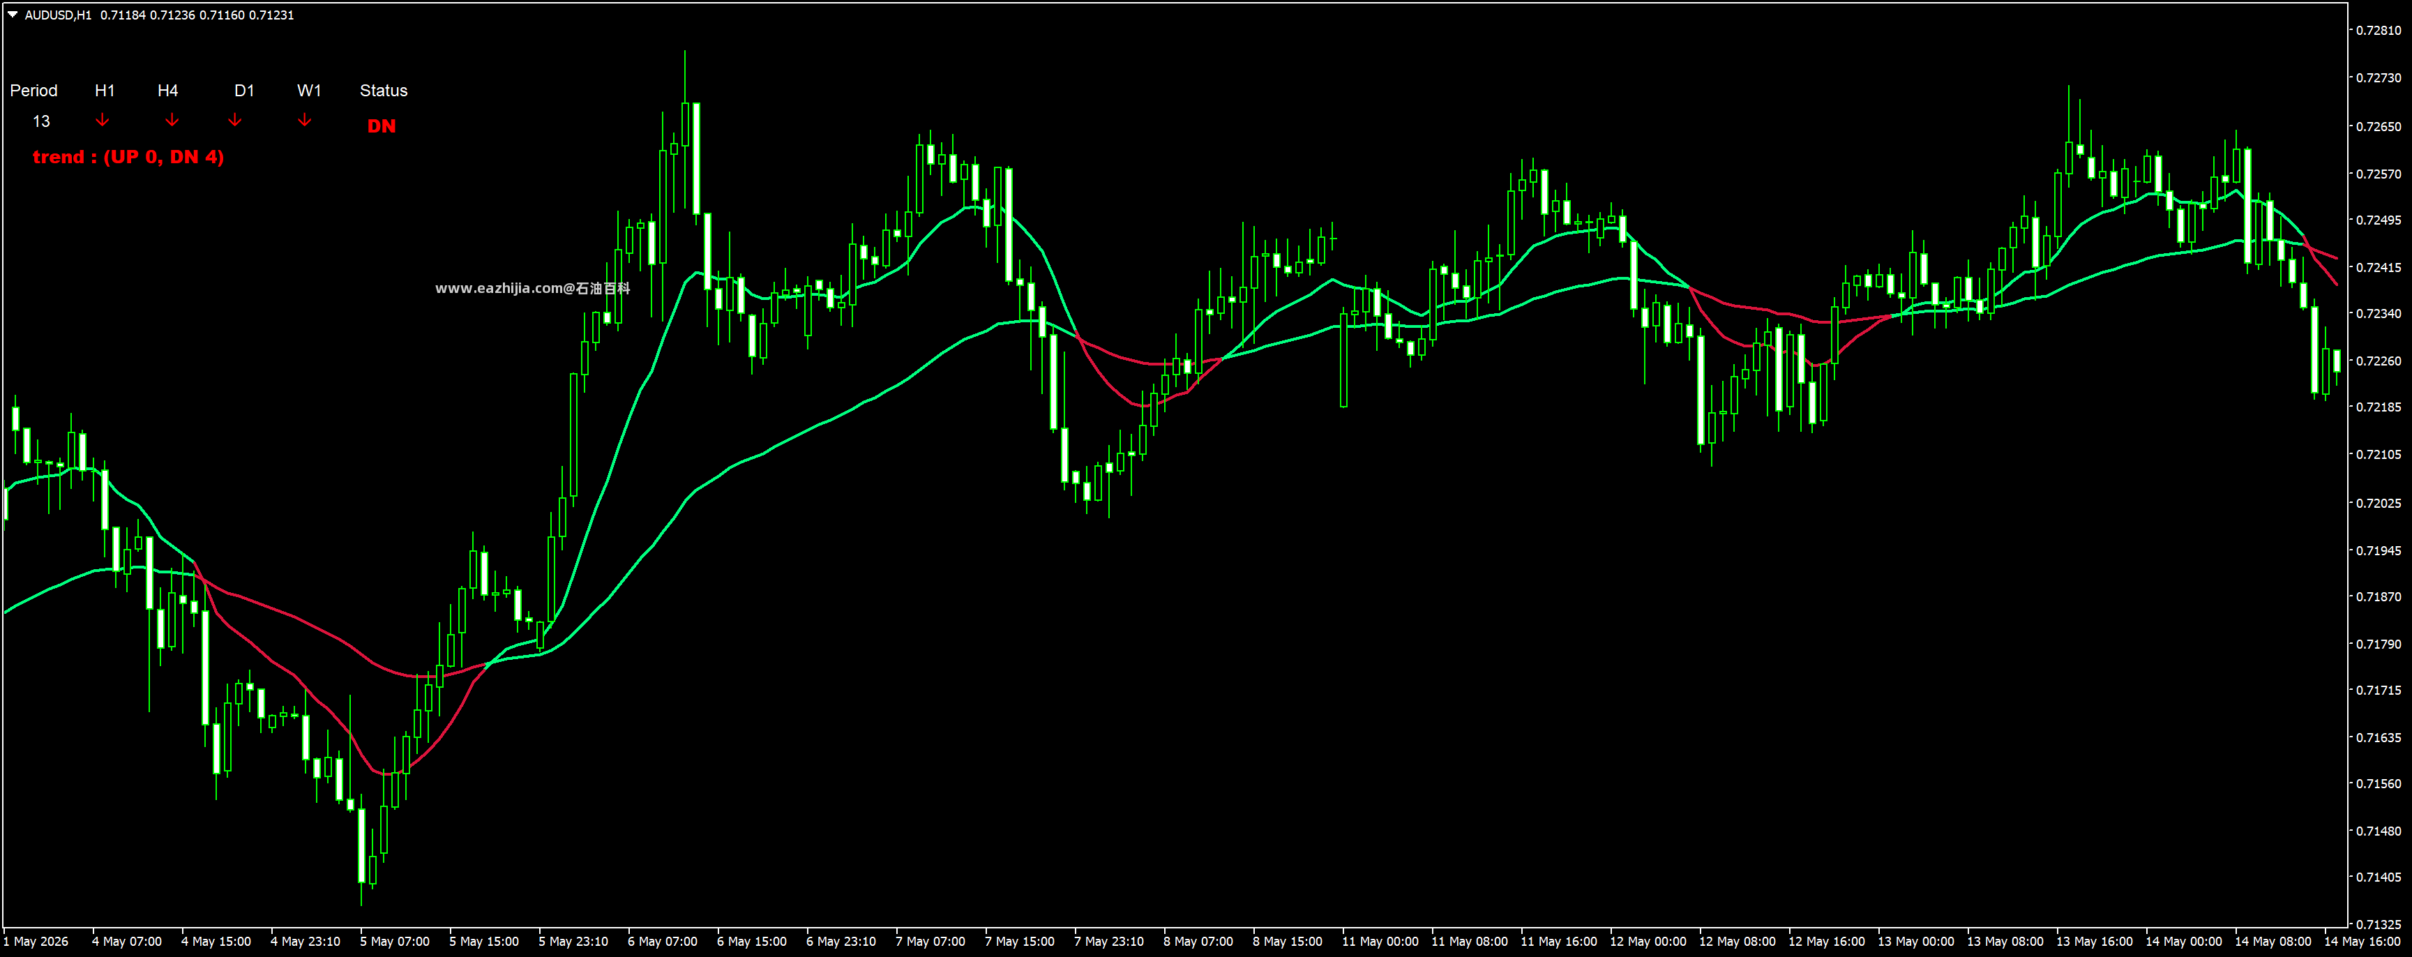Click price level 0.71560 on price axis

pos(2379,784)
